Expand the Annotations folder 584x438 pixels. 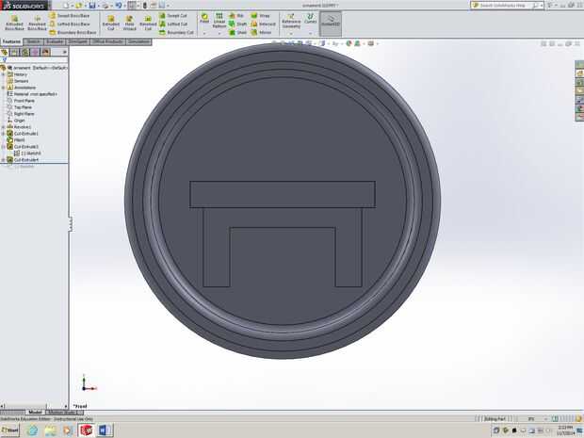pyautogui.click(x=4, y=88)
